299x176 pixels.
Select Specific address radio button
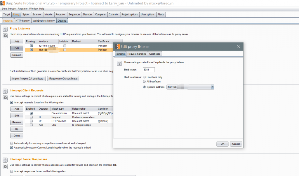(x=144, y=87)
